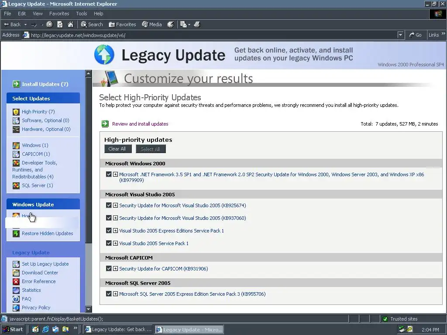Click the Stop toolbar icon
The height and width of the screenshot is (335, 447).
click(x=50, y=24)
